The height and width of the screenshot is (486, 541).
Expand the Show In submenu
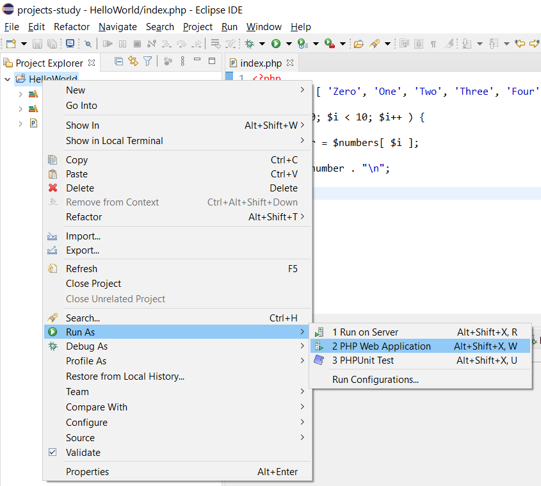coord(178,126)
